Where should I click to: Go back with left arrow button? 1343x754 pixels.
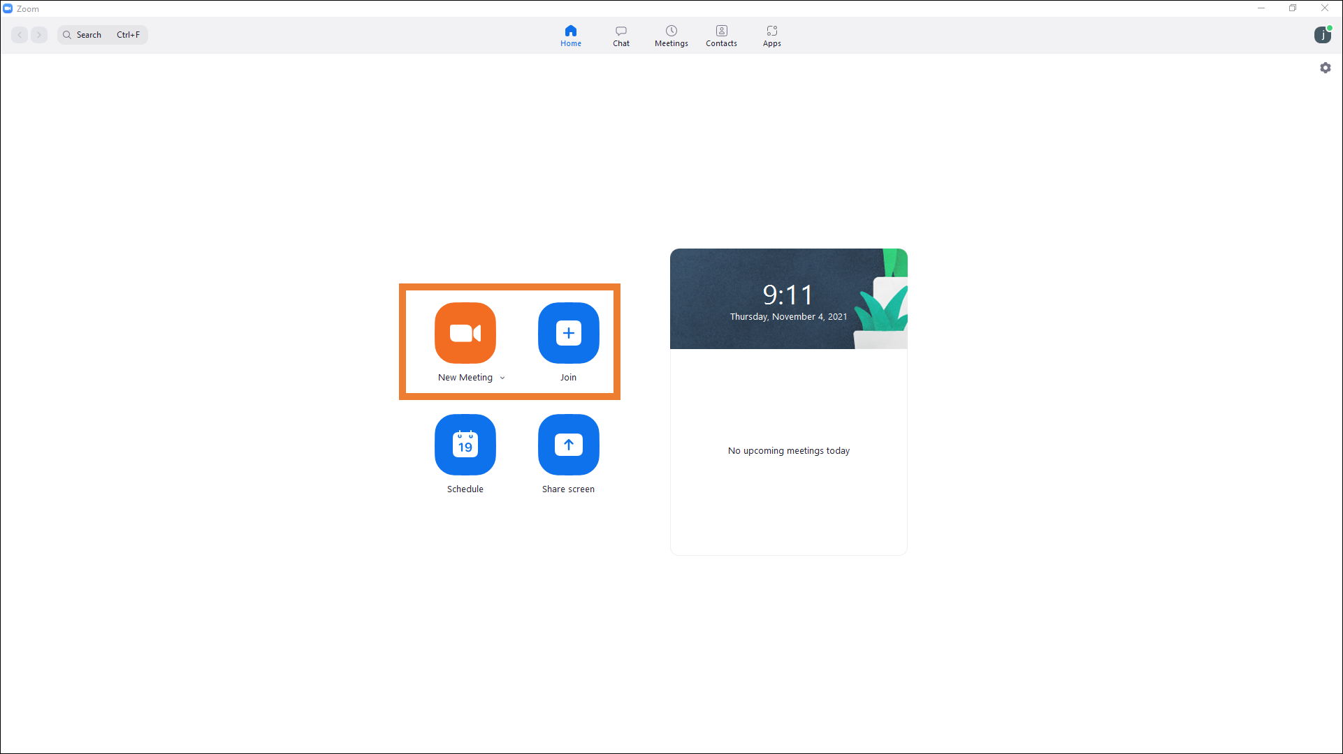tap(20, 35)
